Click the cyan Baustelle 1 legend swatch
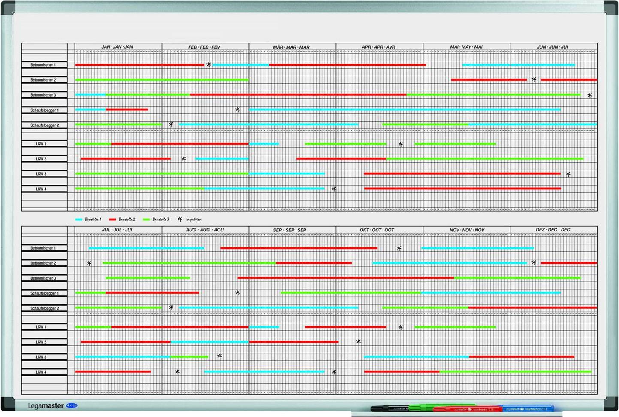The image size is (619, 417). pos(79,219)
